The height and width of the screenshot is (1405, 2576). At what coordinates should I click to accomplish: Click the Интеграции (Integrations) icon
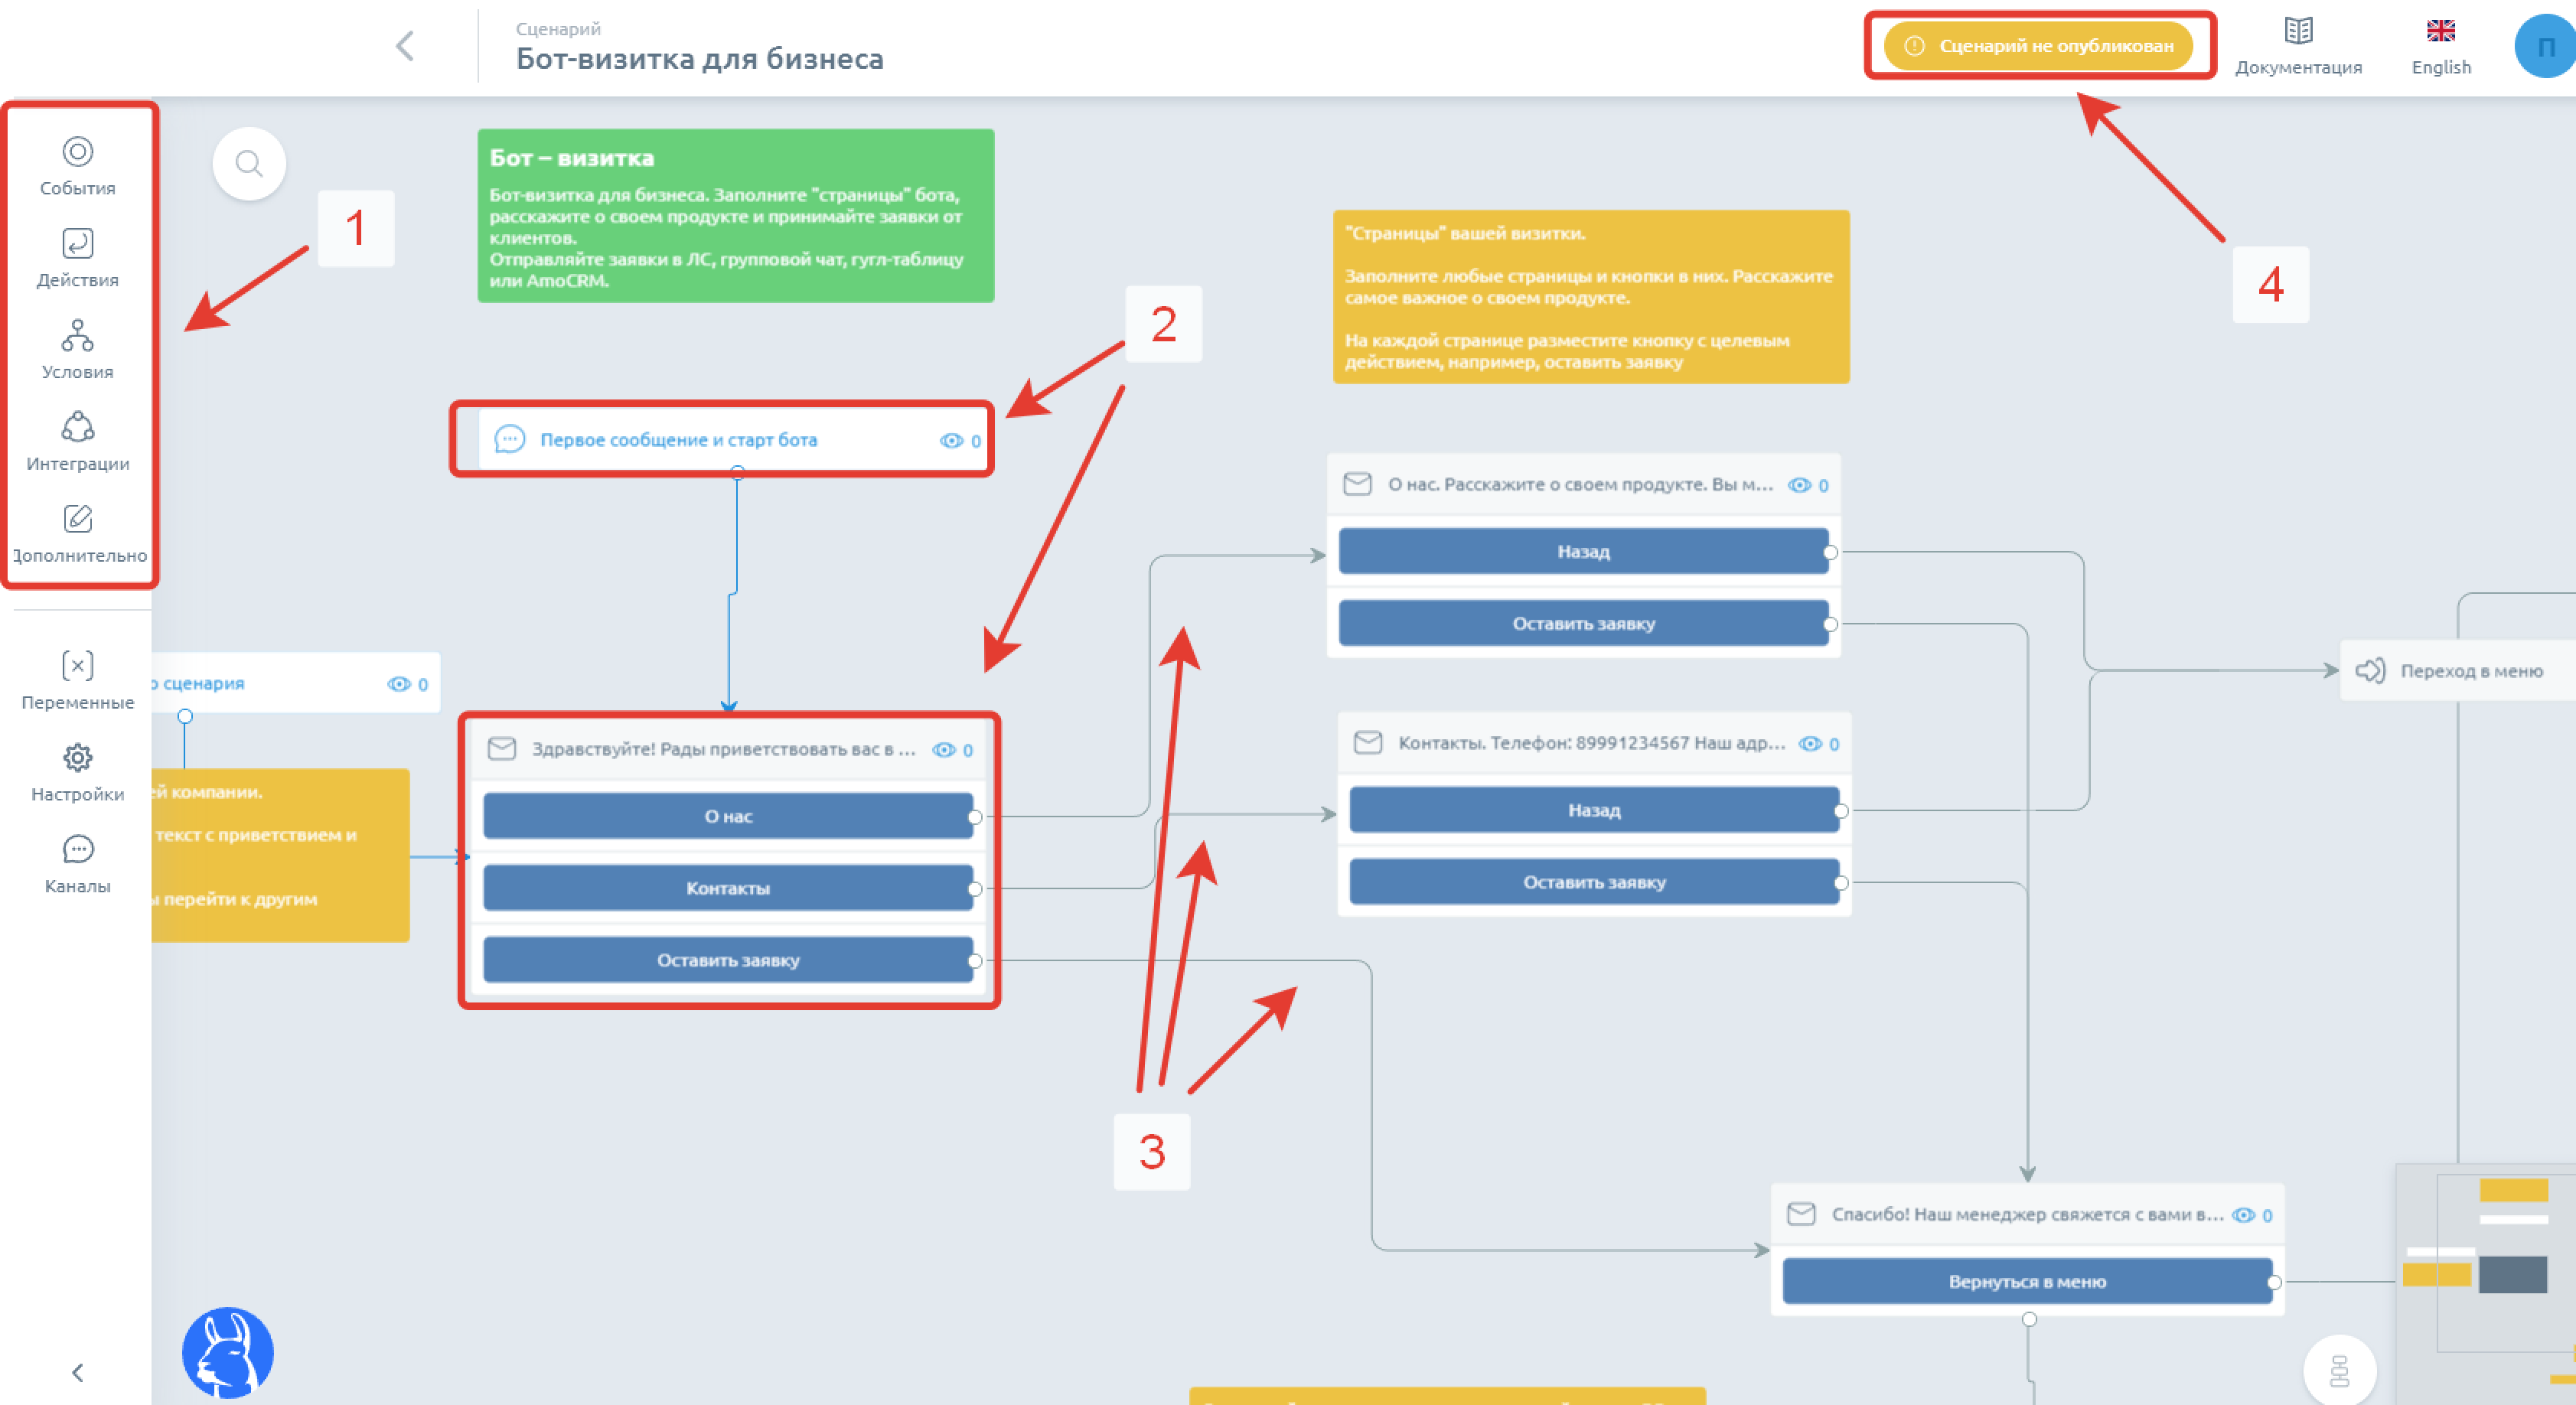click(78, 429)
